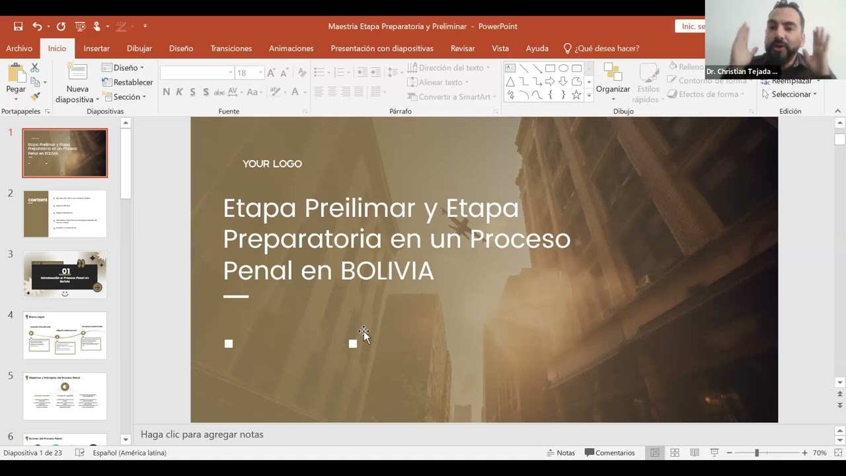Image resolution: width=846 pixels, height=476 pixels.
Task: Toggle bold (N) formatting
Action: 166,92
